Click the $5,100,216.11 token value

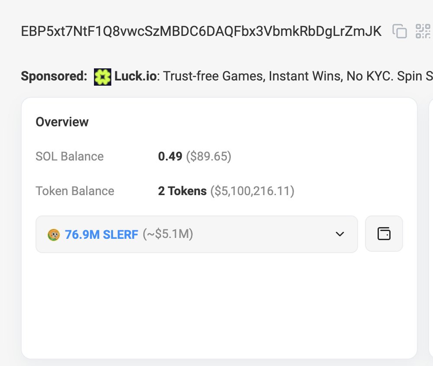252,191
